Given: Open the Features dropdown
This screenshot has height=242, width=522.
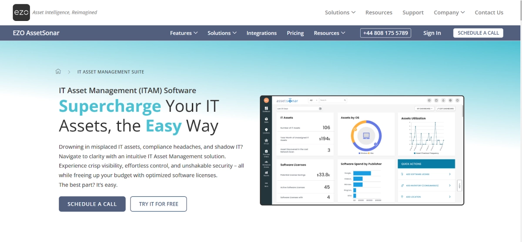Looking at the screenshot, I should click(x=184, y=33).
